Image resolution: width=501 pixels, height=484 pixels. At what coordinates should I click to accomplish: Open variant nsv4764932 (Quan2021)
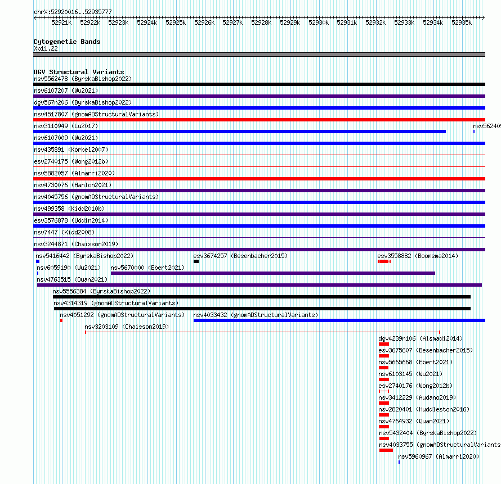coord(414,421)
